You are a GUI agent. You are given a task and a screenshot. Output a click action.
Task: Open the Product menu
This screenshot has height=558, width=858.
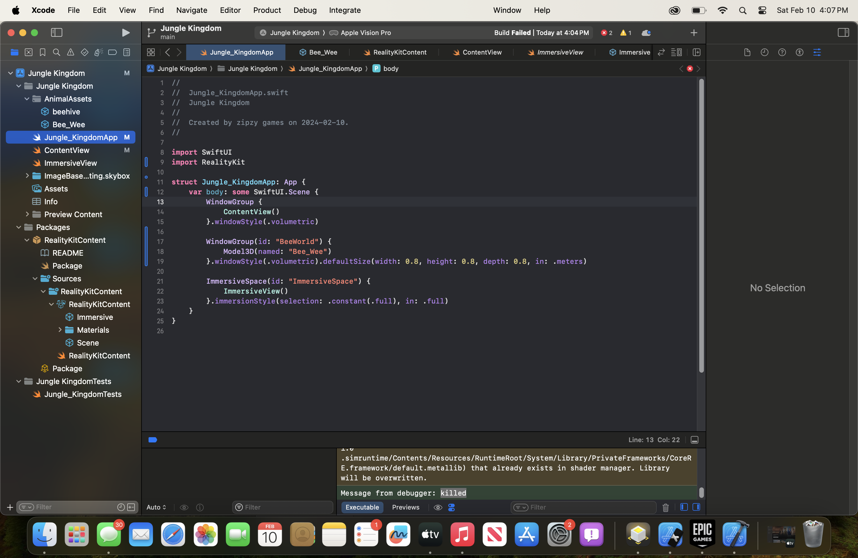pos(267,10)
